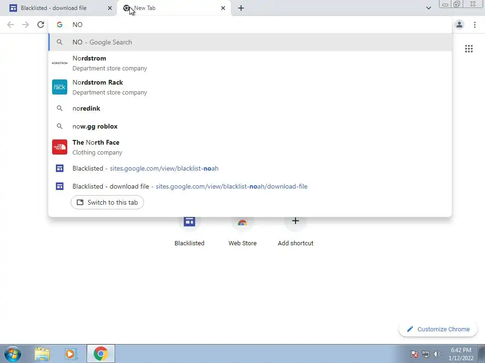Open the Google apps grid icon

pos(469,49)
